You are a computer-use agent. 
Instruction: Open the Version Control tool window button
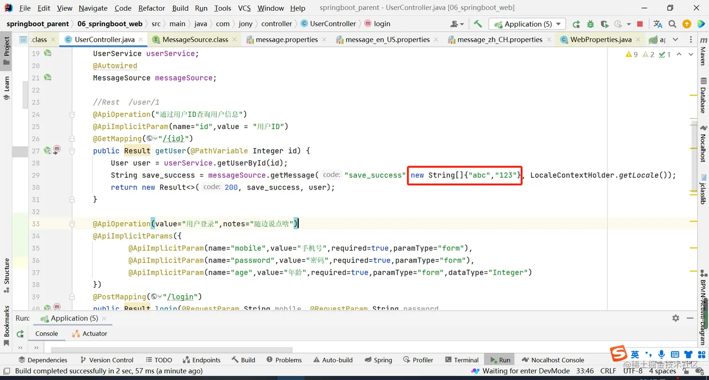[x=106, y=360]
